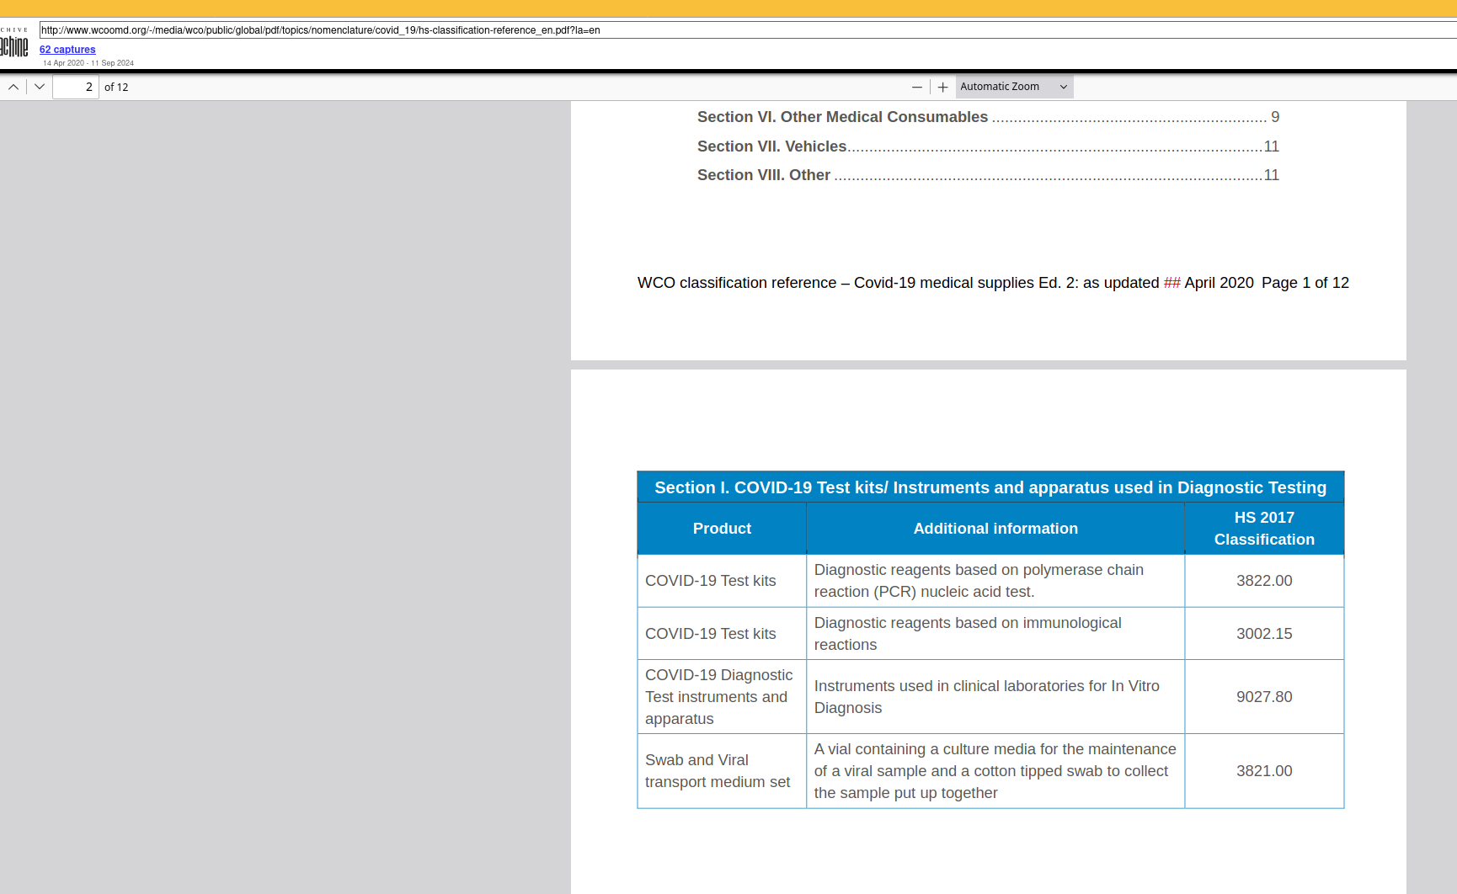The image size is (1457, 894).
Task: Click the page number input field
Action: (76, 87)
